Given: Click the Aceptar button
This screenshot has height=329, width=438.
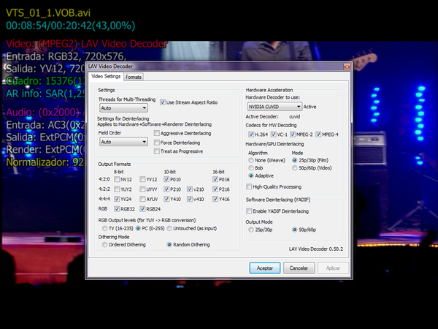Looking at the screenshot, I should [264, 268].
